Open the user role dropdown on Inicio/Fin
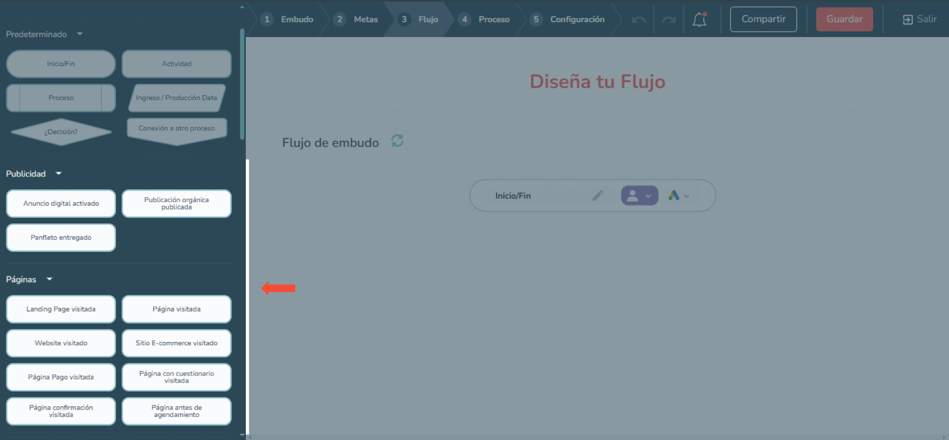The image size is (949, 440). (639, 196)
